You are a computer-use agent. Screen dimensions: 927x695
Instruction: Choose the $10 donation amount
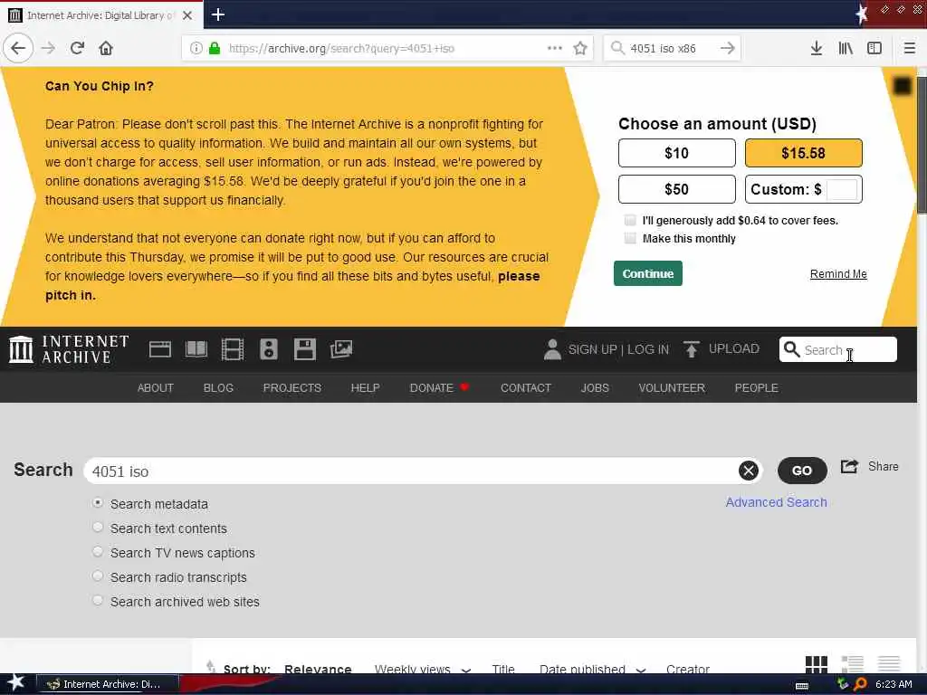coord(677,153)
